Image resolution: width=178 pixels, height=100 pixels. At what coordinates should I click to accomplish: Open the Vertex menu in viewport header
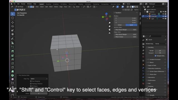56,7
